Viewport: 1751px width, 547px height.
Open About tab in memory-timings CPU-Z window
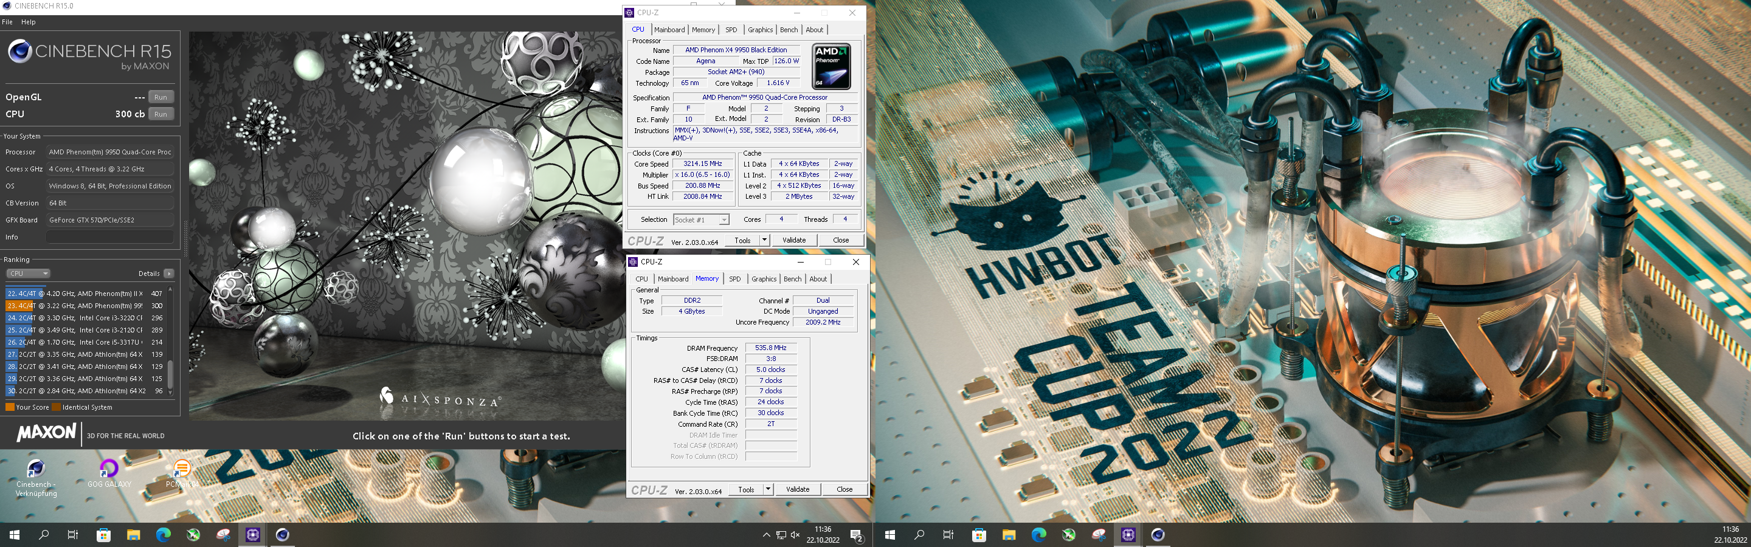[x=818, y=280]
